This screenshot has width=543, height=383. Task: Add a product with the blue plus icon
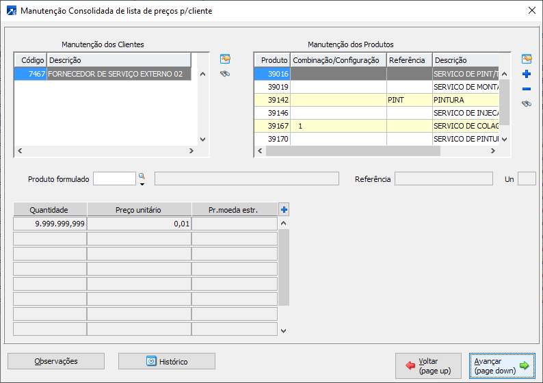tap(526, 74)
